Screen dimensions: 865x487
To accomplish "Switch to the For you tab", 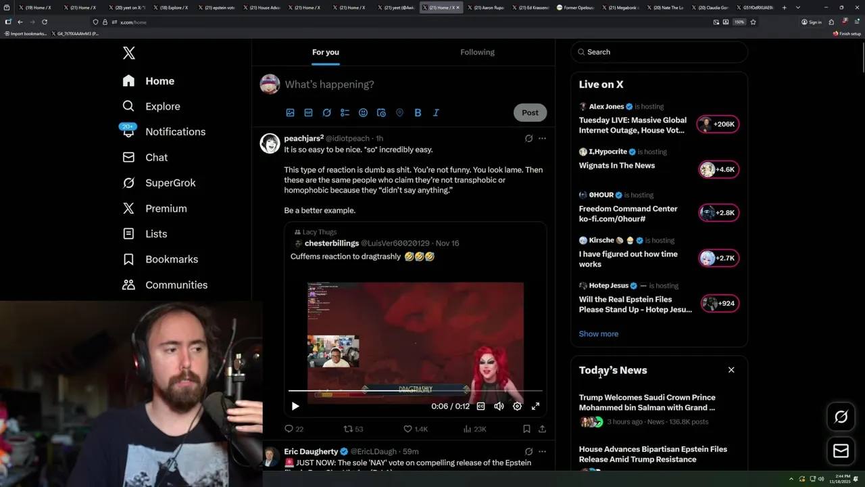I will pos(326,52).
